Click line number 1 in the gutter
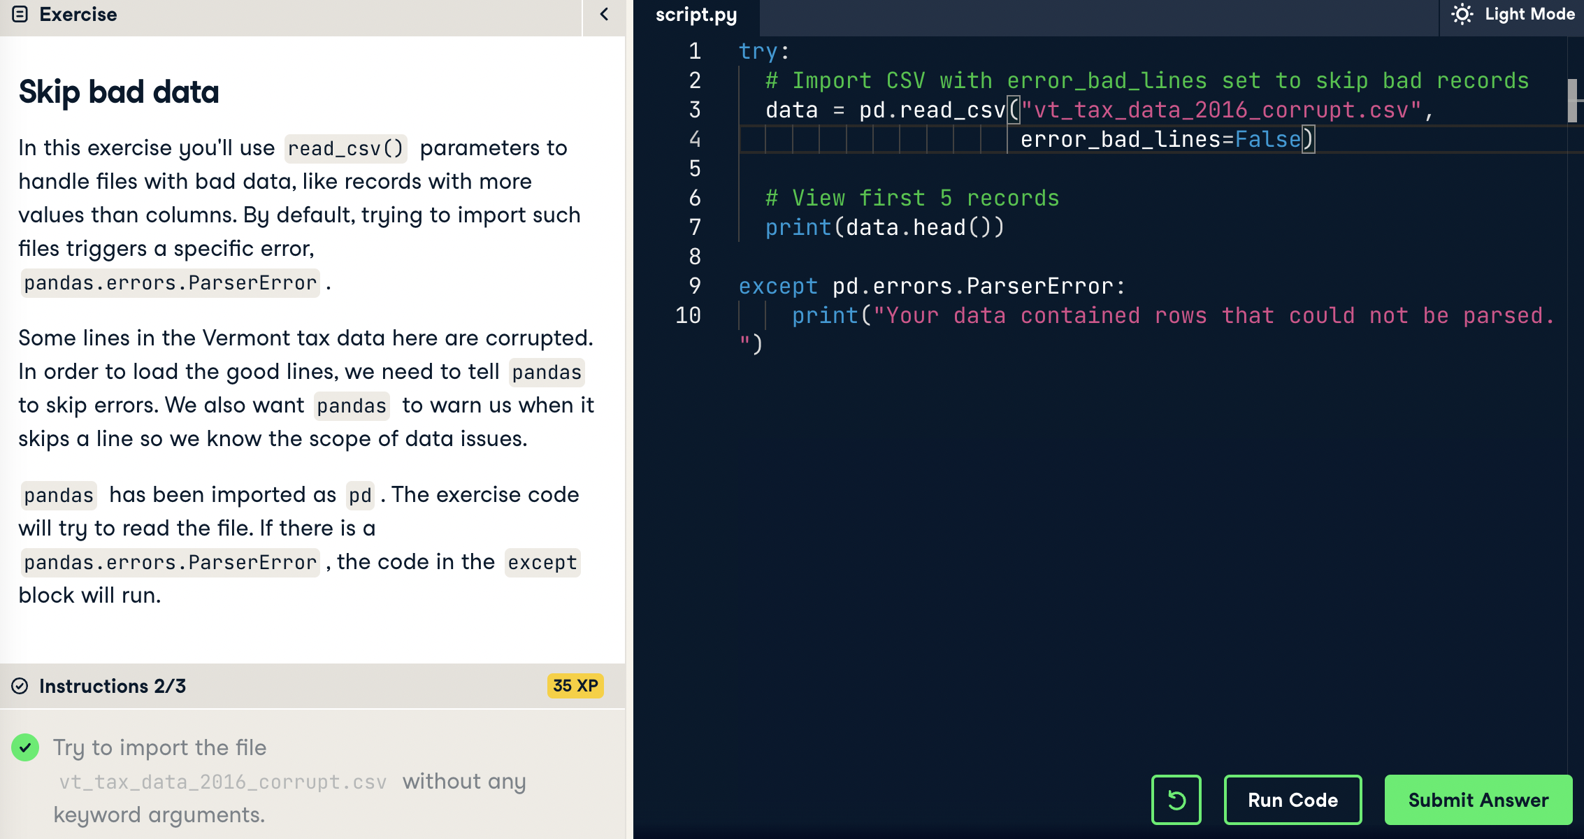The width and height of the screenshot is (1584, 839). 694,51
